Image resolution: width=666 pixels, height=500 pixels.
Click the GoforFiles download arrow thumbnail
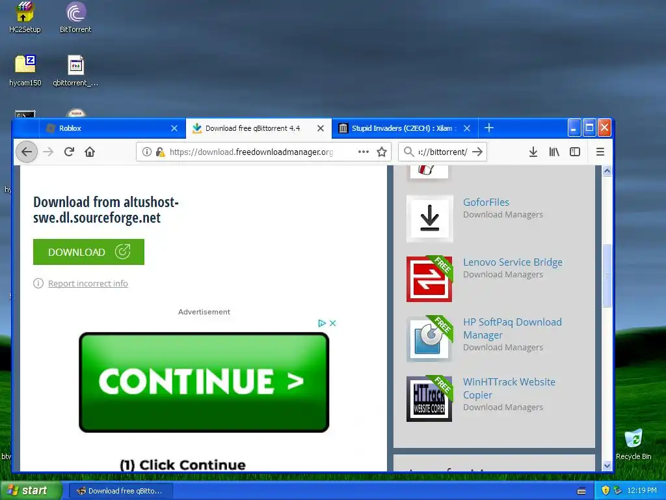pyautogui.click(x=429, y=219)
